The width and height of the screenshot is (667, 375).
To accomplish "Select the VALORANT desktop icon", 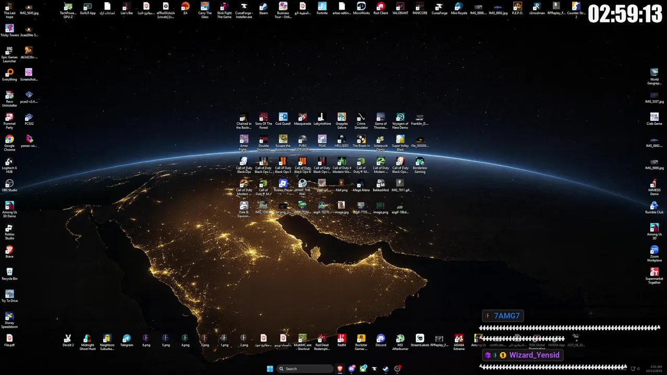I will coord(400,8).
